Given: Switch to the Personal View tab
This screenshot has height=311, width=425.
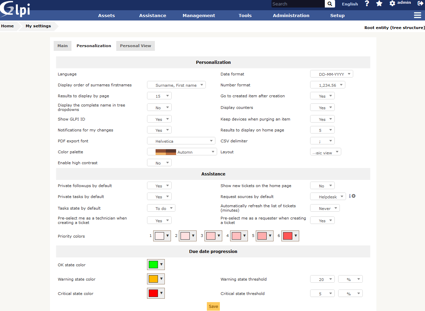Looking at the screenshot, I should tap(135, 45).
